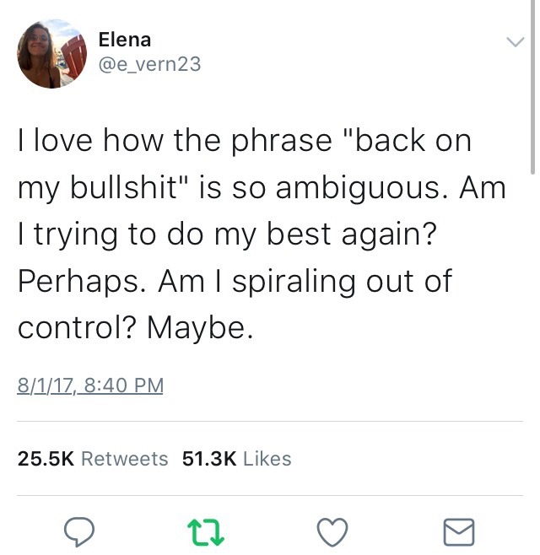Open Elena's profile picture

pos(52,54)
